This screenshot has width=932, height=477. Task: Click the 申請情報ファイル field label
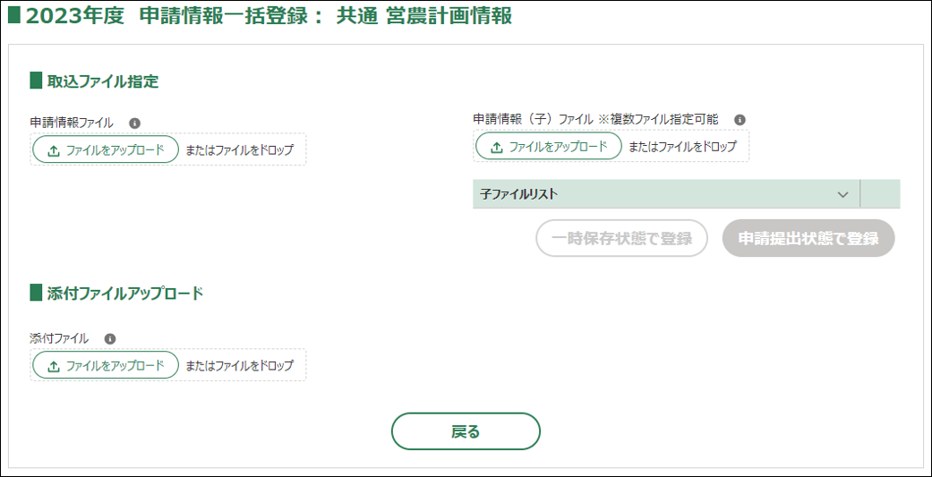(x=72, y=124)
